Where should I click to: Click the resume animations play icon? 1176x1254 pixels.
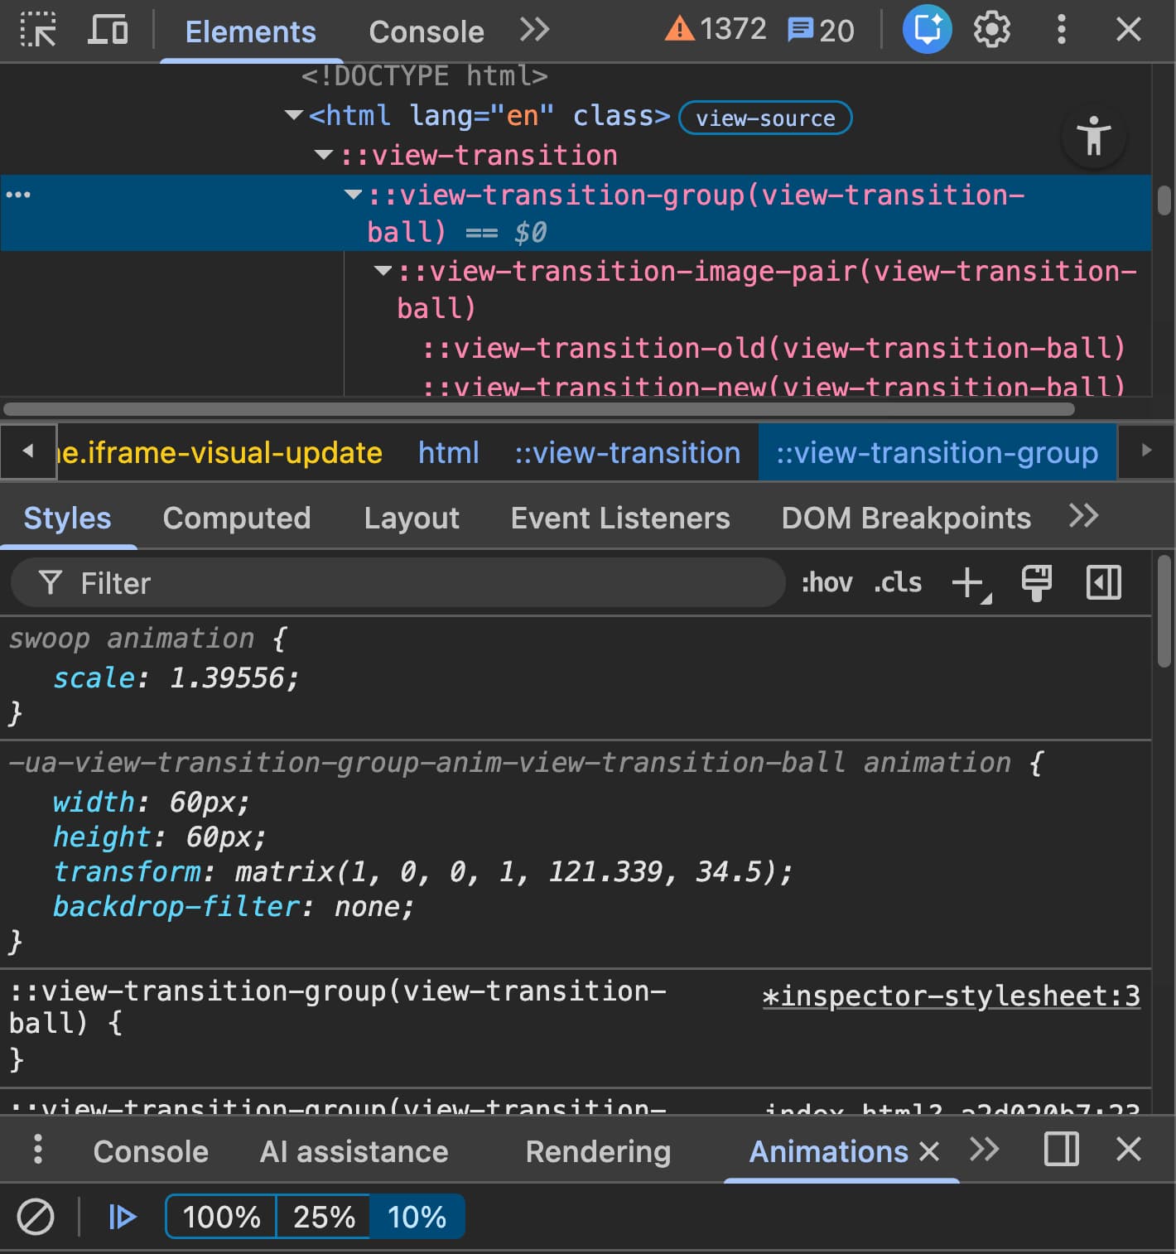123,1217
